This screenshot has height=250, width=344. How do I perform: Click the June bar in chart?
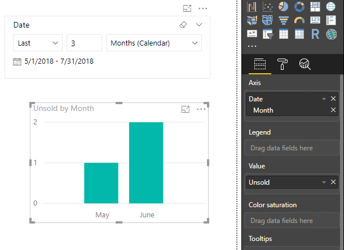[146, 163]
